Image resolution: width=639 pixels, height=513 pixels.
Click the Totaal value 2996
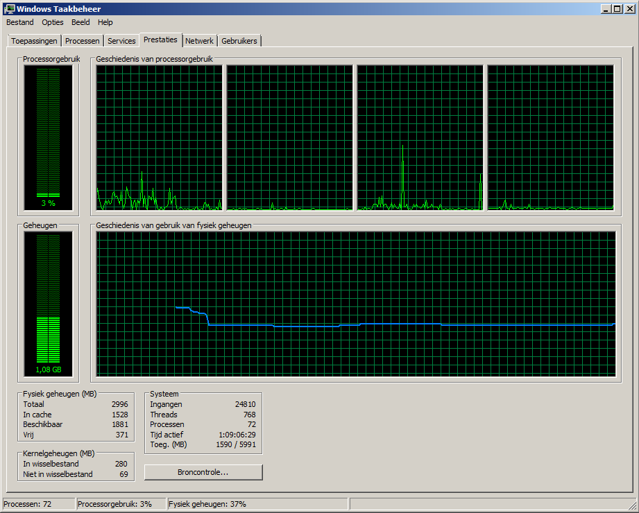[x=120, y=404]
